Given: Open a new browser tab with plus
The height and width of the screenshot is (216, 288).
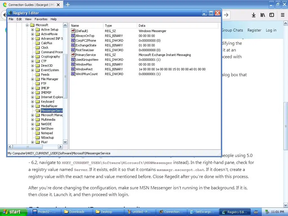Looking at the screenshot, I should [x=68, y=4].
